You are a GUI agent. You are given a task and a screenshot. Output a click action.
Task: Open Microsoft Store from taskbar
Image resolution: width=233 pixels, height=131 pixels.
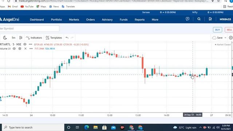[104, 127]
